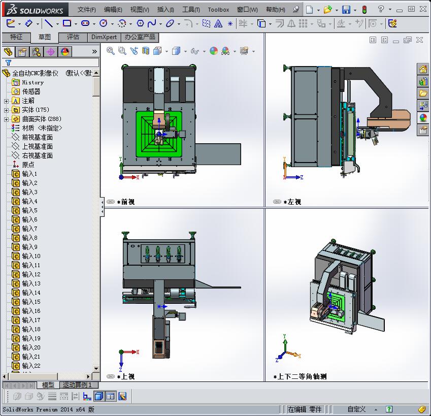Screen dimensions: 431x416
Task: Open the 工具(T) menu
Action: (x=191, y=10)
